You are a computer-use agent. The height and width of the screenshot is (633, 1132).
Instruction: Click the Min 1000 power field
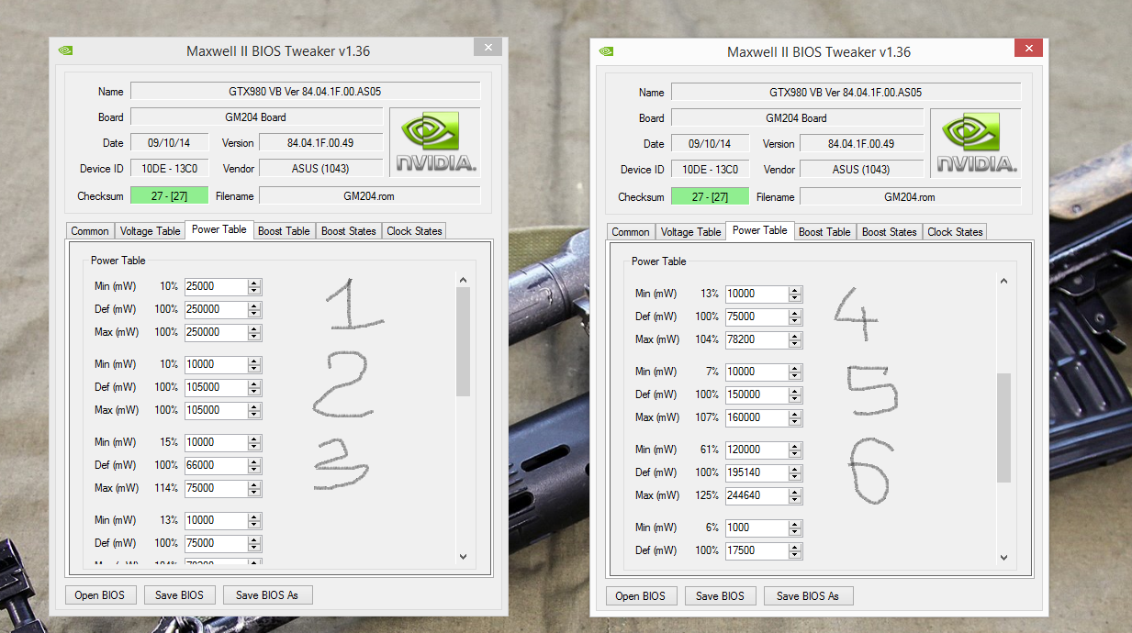click(x=757, y=527)
